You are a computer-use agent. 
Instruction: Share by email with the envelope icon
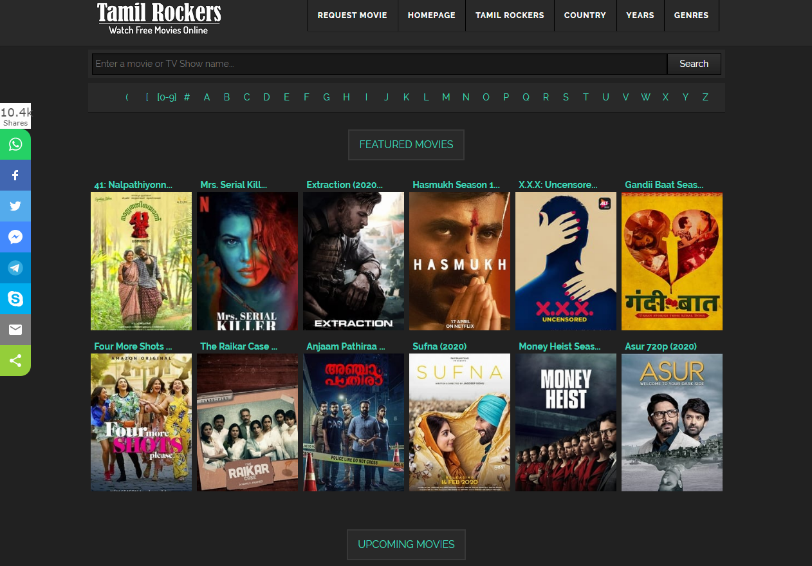point(15,330)
